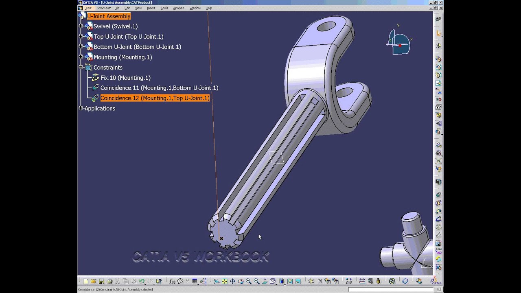Open the Undo history dropdown arrow
The width and height of the screenshot is (521, 293).
coord(145,284)
